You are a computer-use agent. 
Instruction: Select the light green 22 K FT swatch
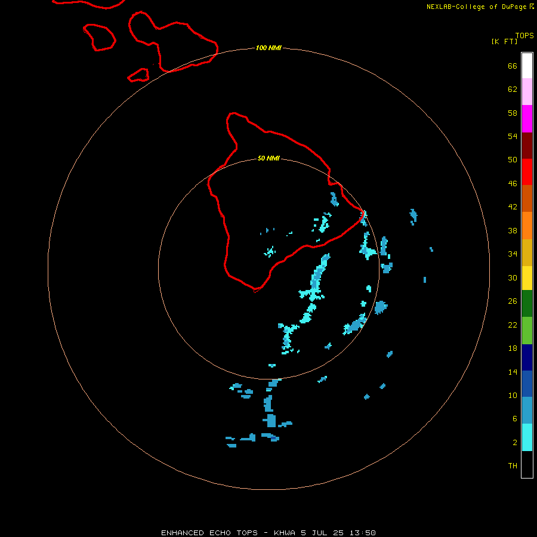[x=527, y=331]
